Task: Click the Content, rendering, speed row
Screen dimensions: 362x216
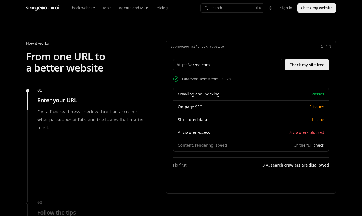Action: pyautogui.click(x=251, y=145)
